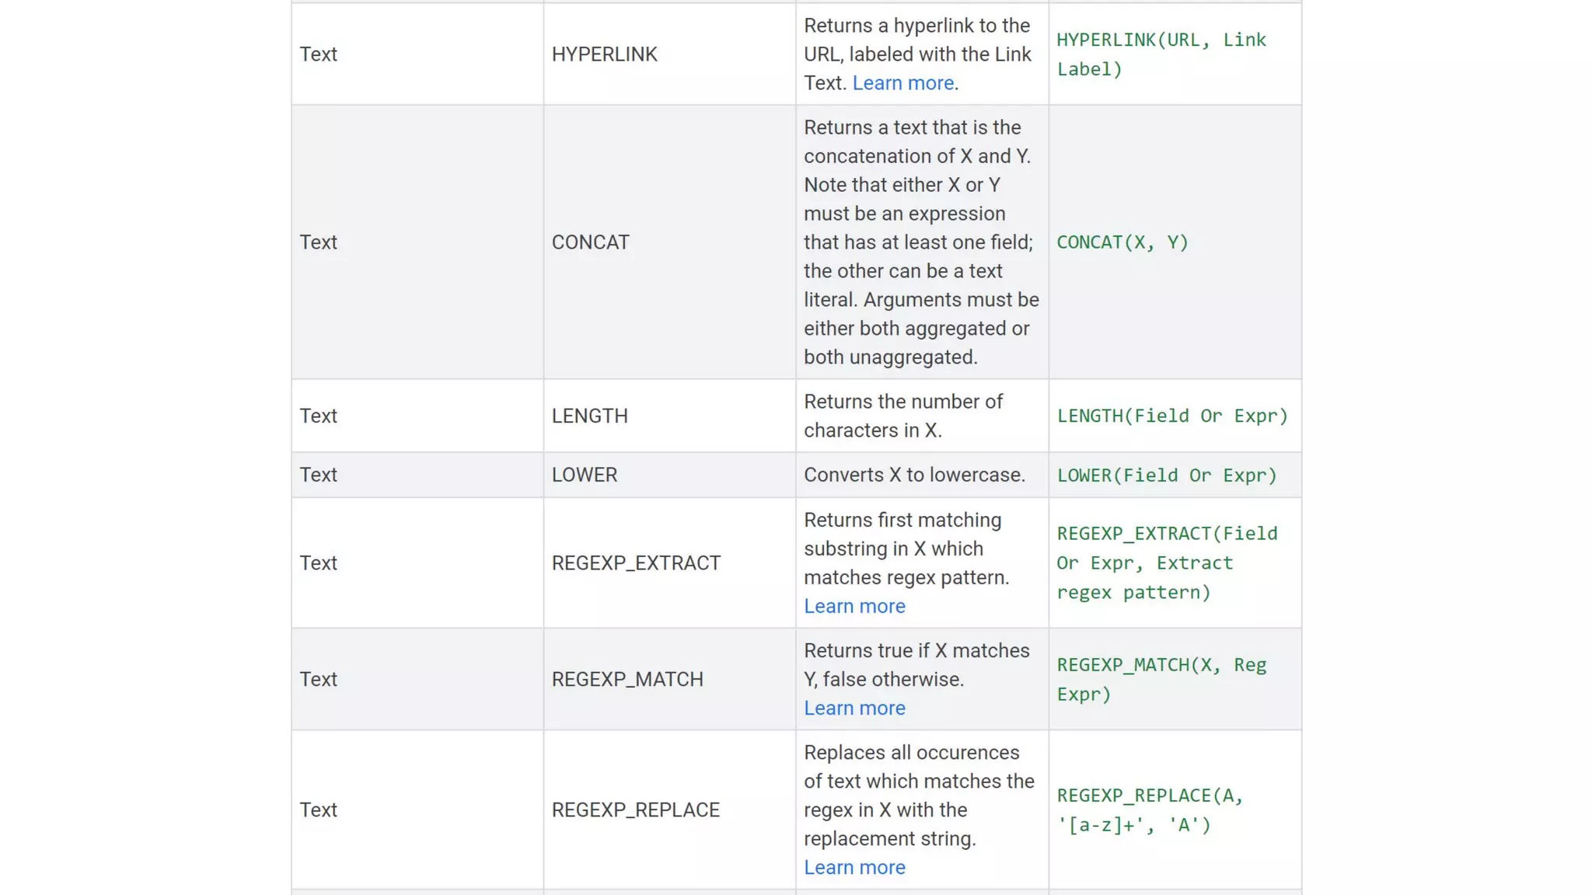
Task: Click Text type cell in LOWER row
Action: click(319, 475)
